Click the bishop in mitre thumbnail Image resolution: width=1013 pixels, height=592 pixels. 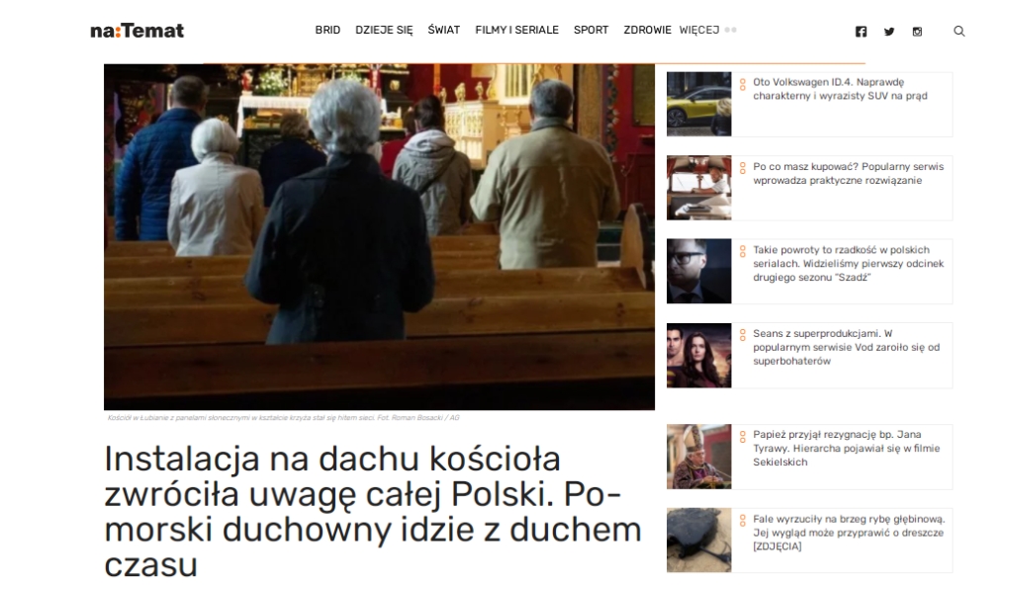699,457
